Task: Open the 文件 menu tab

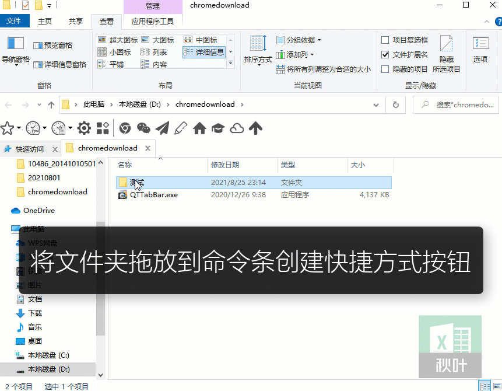Action: [14, 21]
